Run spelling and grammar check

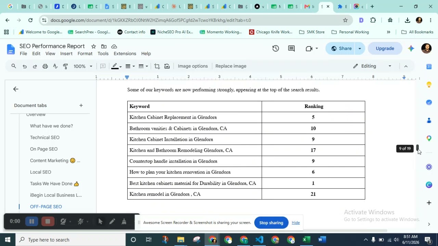(x=55, y=66)
